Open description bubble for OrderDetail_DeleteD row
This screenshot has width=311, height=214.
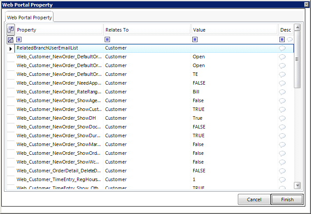tap(282, 171)
